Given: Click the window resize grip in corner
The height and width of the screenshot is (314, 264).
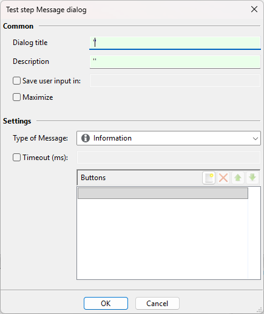Looking at the screenshot, I should point(259,310).
